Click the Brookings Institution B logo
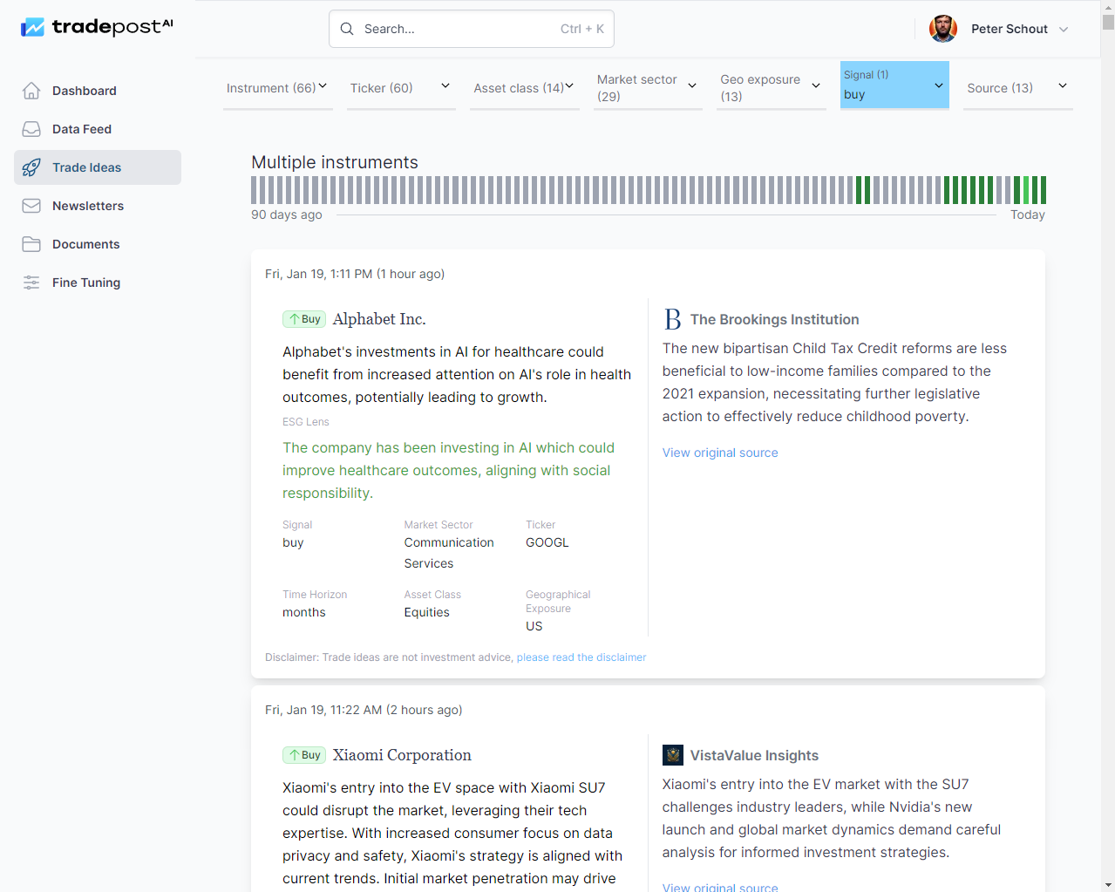 [x=672, y=319]
